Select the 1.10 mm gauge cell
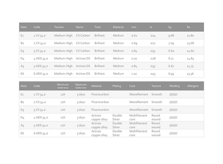Image resolution: width=223 pixels, height=164 pixels. (134, 74)
